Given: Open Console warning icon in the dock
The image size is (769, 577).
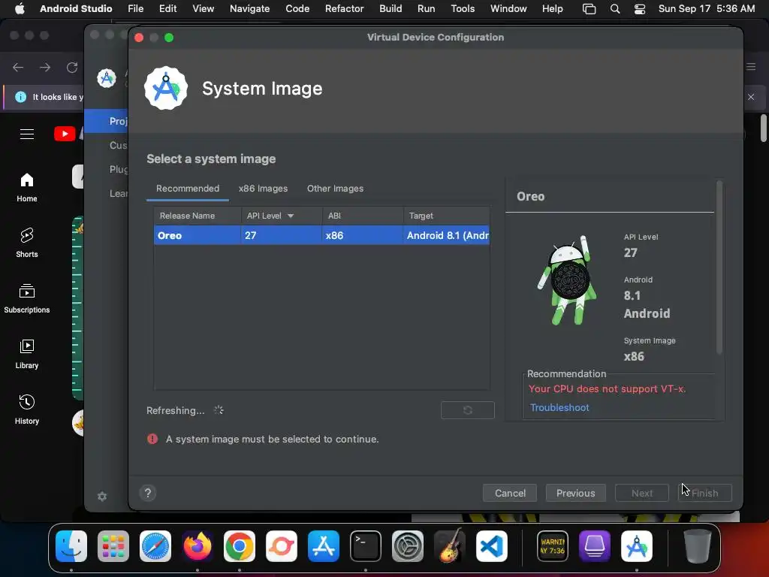Looking at the screenshot, I should tap(553, 545).
